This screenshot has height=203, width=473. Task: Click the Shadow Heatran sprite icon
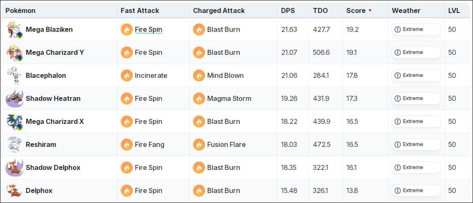(14, 99)
